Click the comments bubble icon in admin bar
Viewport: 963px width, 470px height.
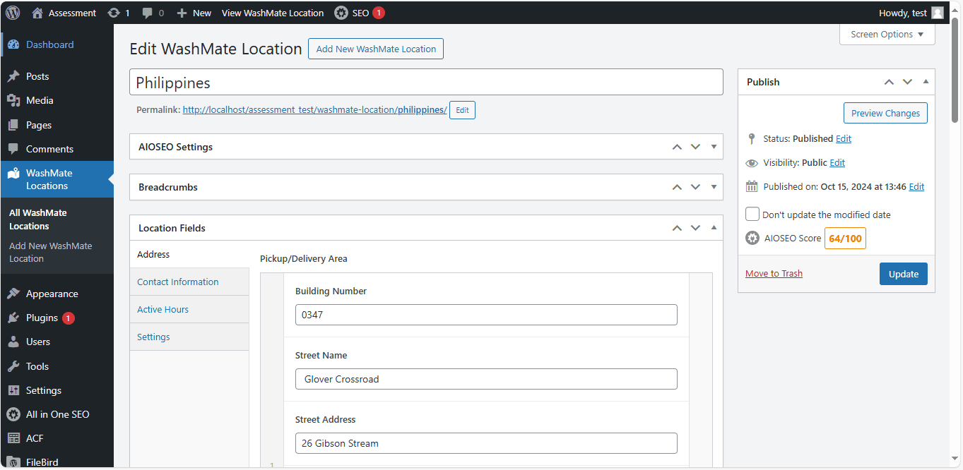[147, 13]
